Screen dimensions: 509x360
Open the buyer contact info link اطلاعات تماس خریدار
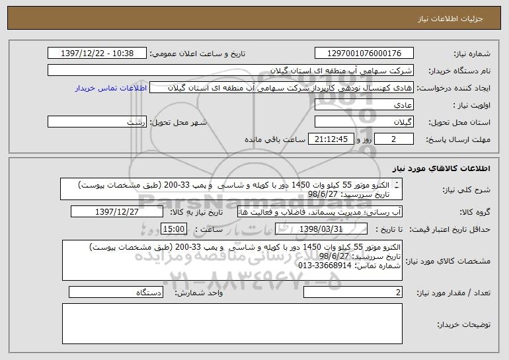(x=111, y=88)
